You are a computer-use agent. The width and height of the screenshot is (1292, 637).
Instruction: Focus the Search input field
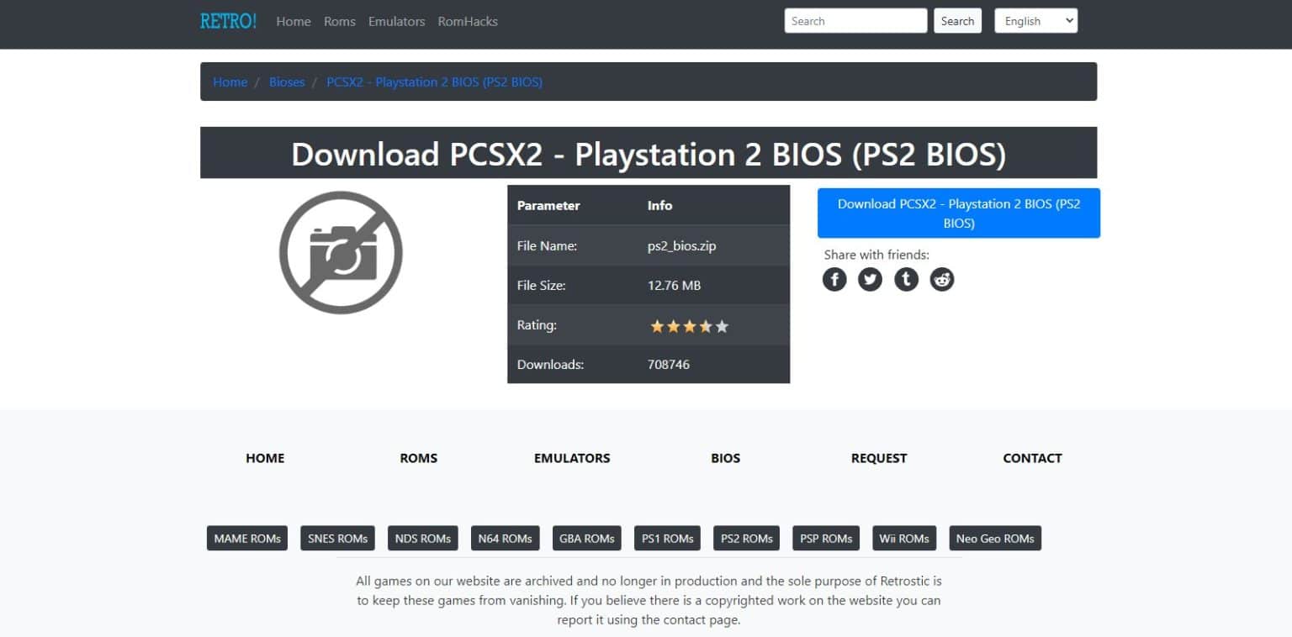[855, 21]
